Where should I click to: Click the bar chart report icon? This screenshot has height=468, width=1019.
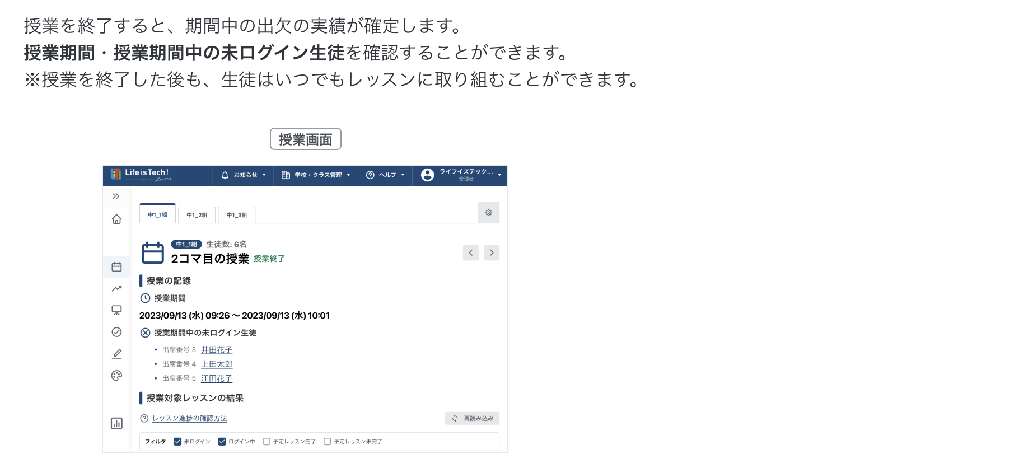pos(116,423)
